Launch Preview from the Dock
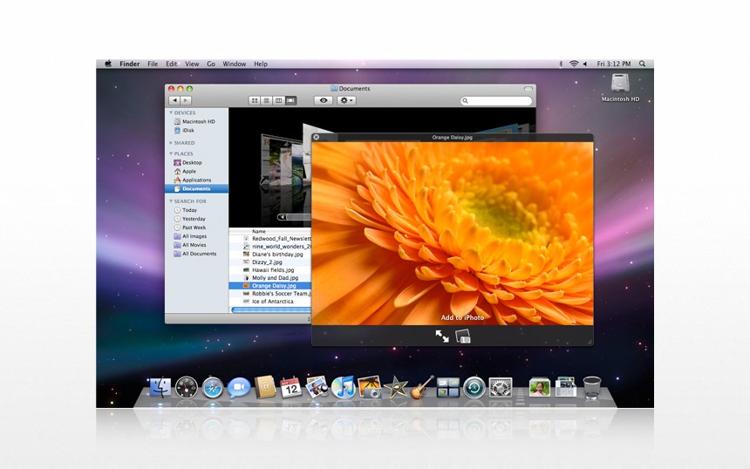The width and height of the screenshot is (750, 469). tap(317, 387)
